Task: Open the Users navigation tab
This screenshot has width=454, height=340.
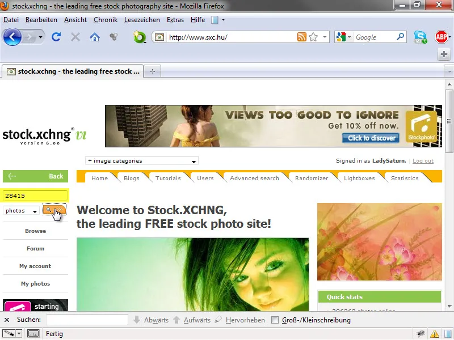Action: coord(205,178)
